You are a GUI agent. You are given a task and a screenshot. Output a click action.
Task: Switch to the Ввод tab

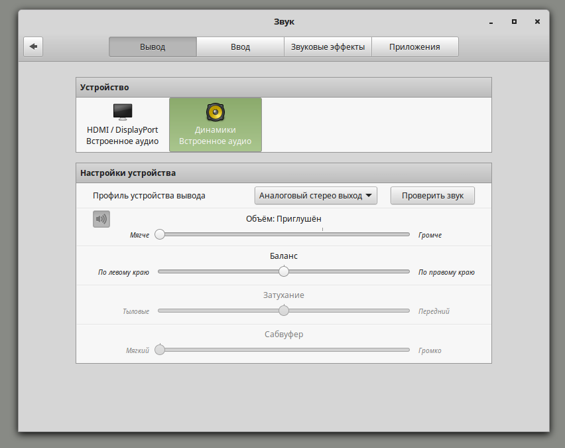tap(240, 47)
